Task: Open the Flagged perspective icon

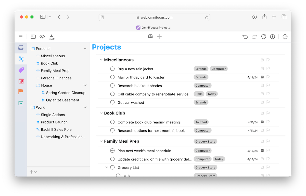Action: [21, 91]
